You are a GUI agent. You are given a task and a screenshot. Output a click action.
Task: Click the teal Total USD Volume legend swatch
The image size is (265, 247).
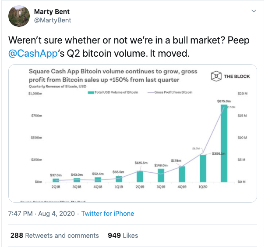[x=91, y=93]
